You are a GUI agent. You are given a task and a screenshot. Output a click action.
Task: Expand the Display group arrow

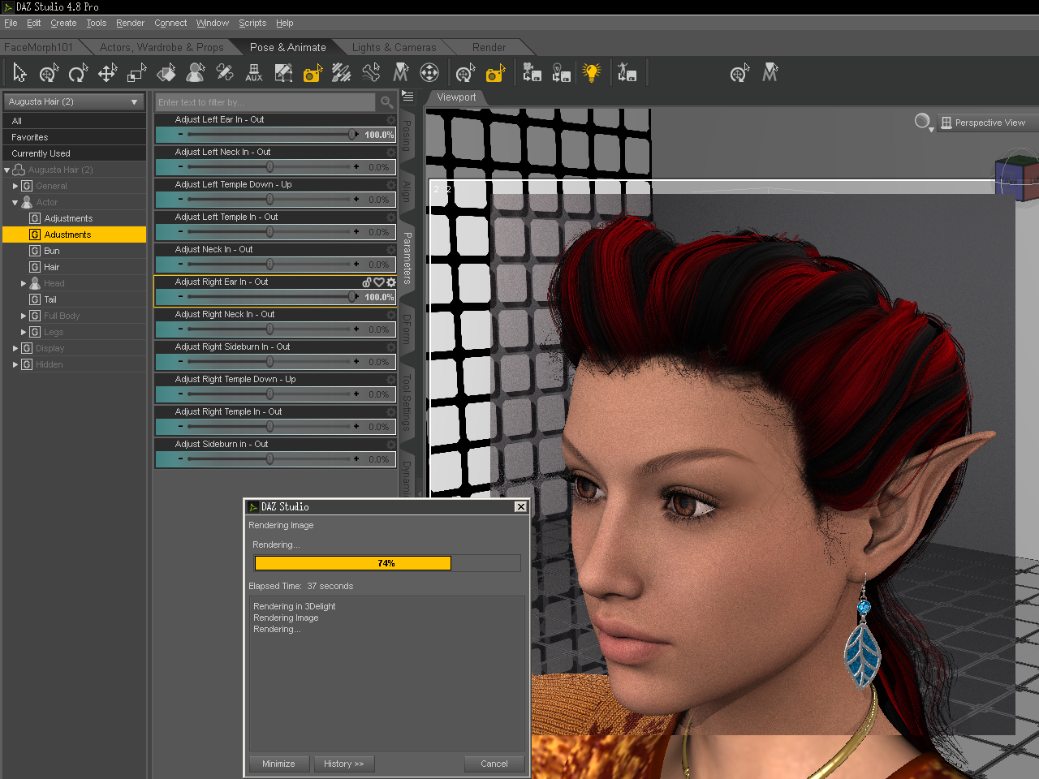(x=15, y=349)
